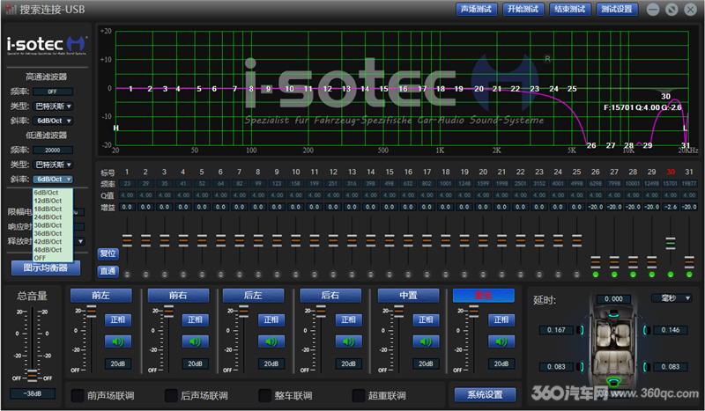Select the rear-left speaker on car diagram
This screenshot has height=411, width=705.
point(583,367)
